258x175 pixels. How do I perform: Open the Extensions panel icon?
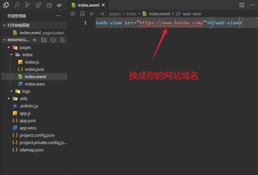coord(38,5)
